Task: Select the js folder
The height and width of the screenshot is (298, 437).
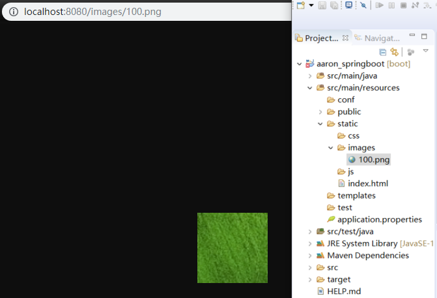Action: coord(350,172)
